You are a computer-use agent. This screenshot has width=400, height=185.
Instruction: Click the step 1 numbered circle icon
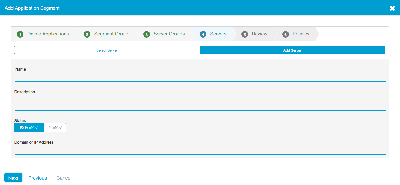pyautogui.click(x=20, y=34)
